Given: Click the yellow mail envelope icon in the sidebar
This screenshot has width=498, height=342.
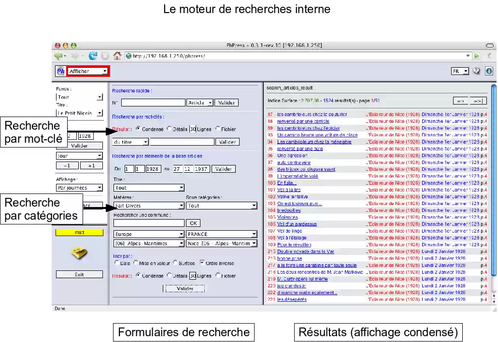Looking at the screenshot, I should click(79, 253).
